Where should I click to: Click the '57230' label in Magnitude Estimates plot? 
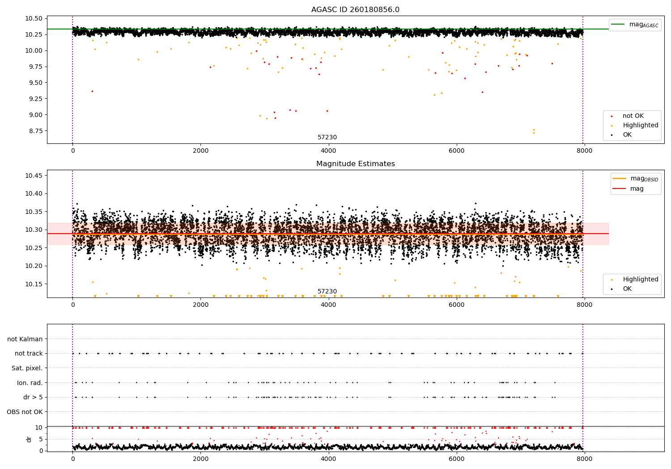[x=327, y=292]
